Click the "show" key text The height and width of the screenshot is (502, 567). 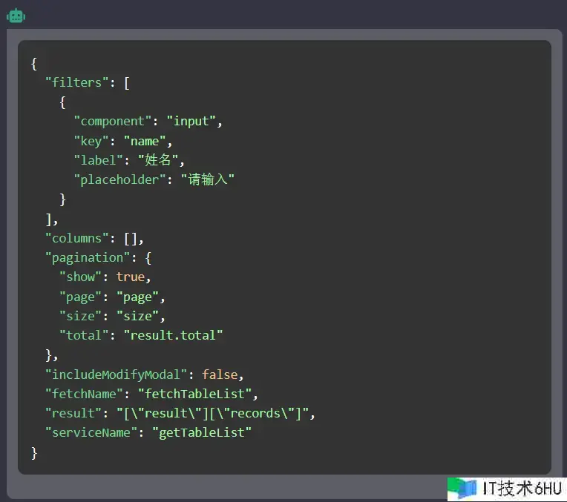click(x=80, y=277)
